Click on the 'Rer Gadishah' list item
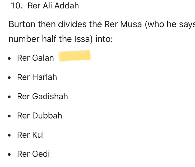The width and height of the screenshot is (195, 167). click(42, 96)
